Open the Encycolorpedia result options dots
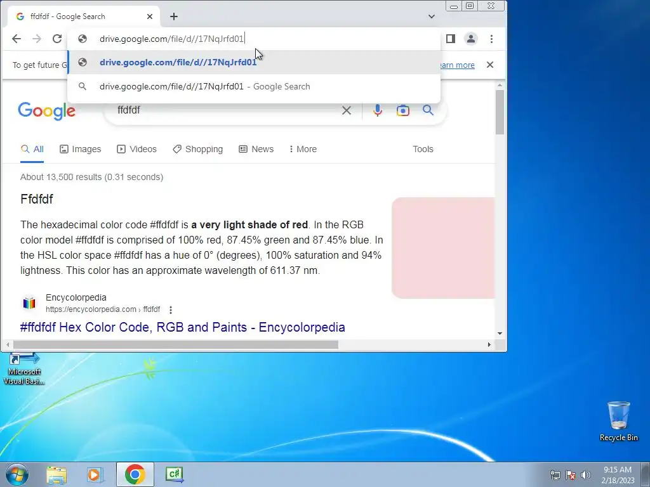The image size is (650, 487). [170, 309]
